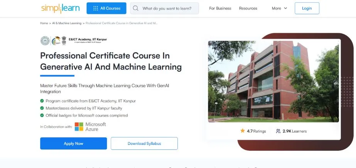Click the '2.9K Learners' text
This screenshot has height=168, width=356.
pos(294,131)
